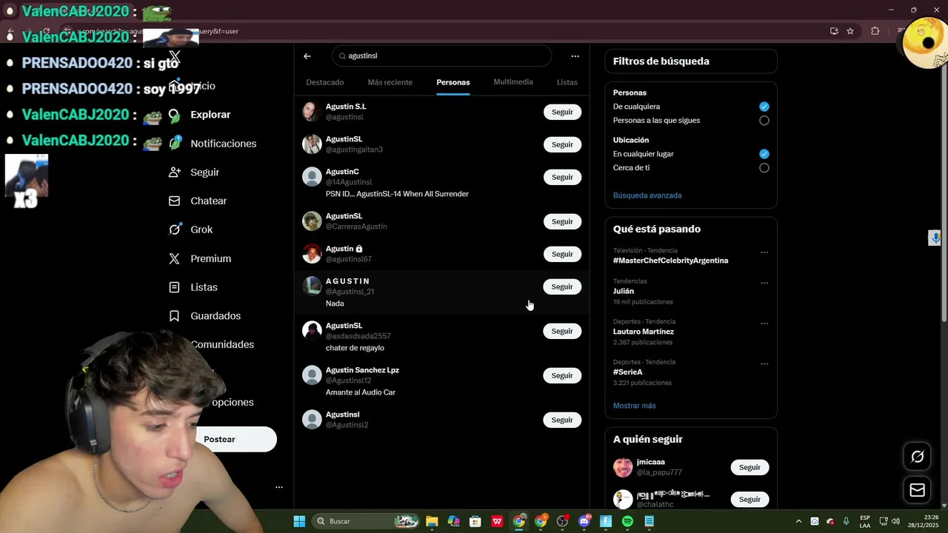Follow Agustin Sanchez Lpz

562,375
